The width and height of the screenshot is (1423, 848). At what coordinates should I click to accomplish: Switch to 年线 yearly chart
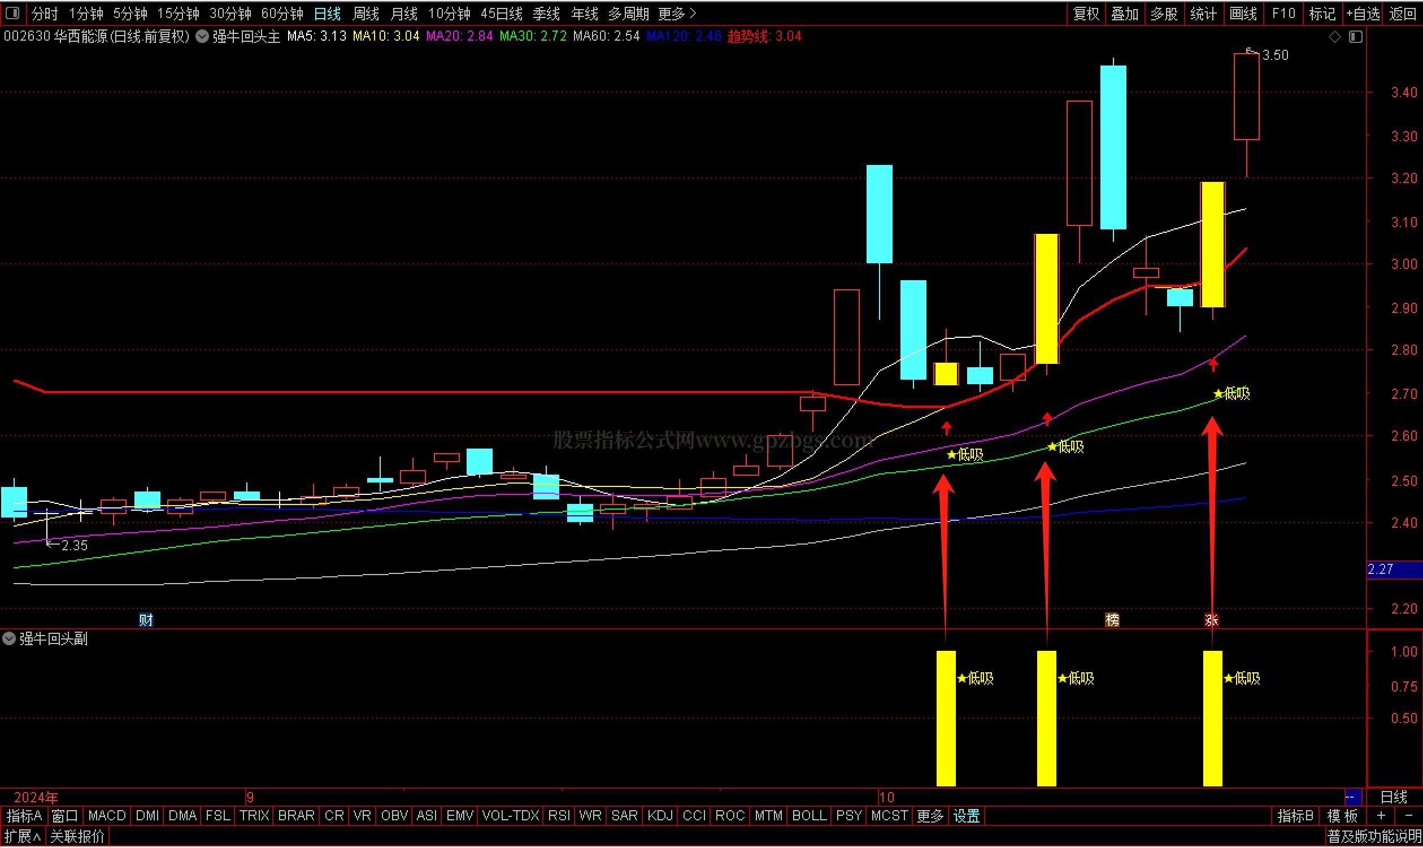point(585,13)
